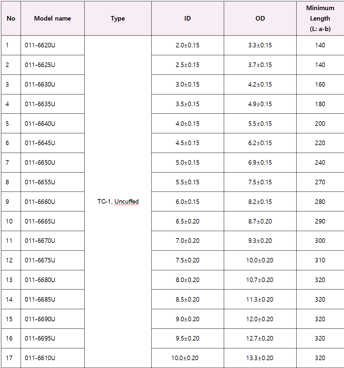
Task: Click minimum length 270 cell
Action: 320,182
